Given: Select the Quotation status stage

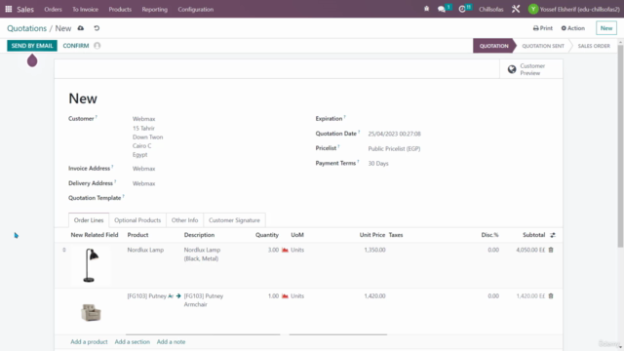Looking at the screenshot, I should 493,46.
